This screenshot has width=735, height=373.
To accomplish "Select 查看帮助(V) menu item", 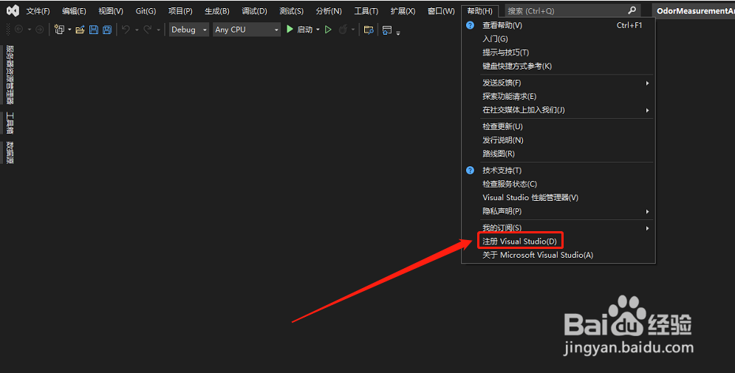I will [558, 25].
